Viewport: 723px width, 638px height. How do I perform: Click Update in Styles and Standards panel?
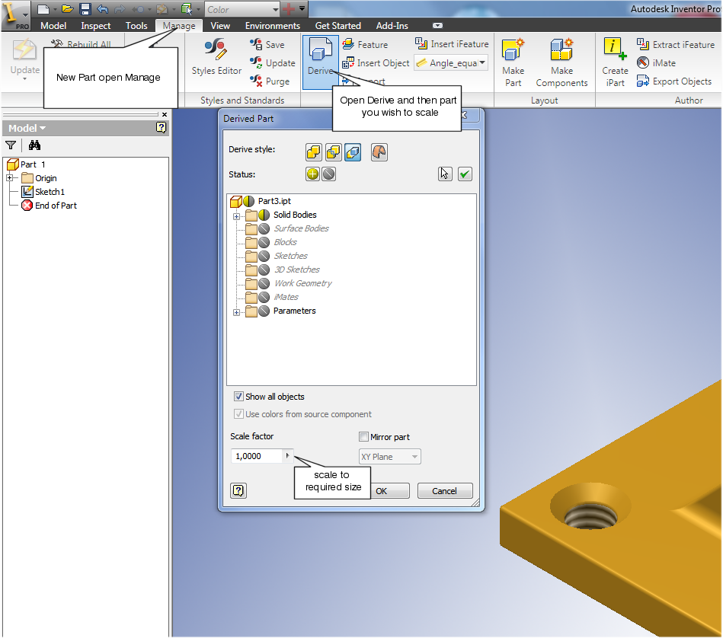pyautogui.click(x=273, y=62)
